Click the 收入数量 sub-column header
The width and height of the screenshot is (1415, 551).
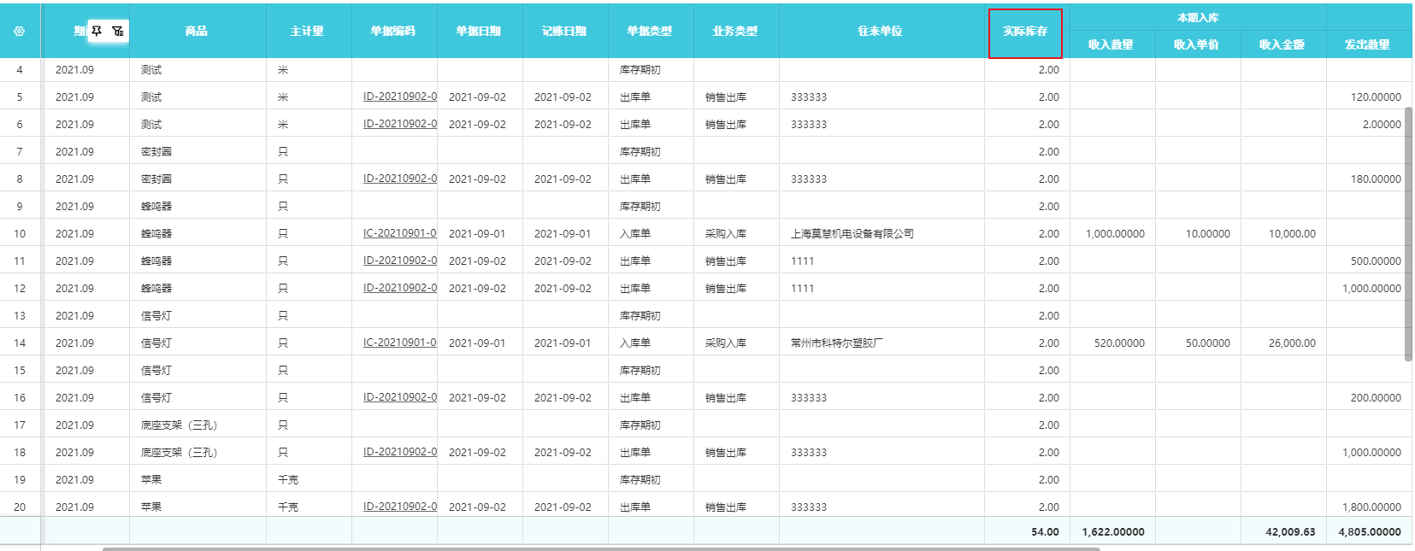(x=1111, y=44)
